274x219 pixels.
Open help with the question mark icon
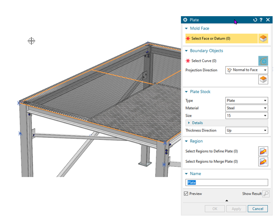tap(261, 20)
